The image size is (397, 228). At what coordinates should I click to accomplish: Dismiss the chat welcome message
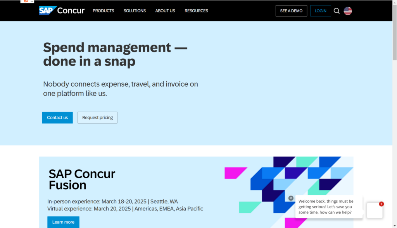pos(291,198)
